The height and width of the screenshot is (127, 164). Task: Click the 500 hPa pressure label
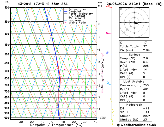pyautogui.click(x=7, y=54)
